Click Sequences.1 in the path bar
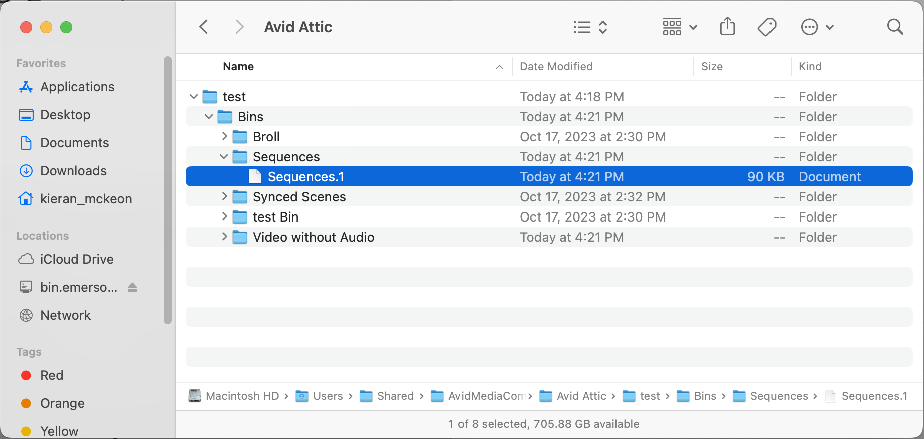The height and width of the screenshot is (439, 924). 867,396
